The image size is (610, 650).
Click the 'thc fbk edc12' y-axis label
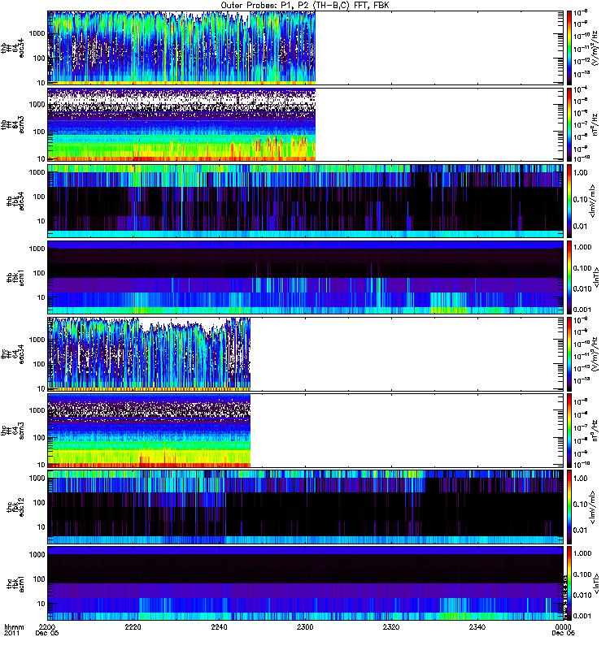(15, 507)
